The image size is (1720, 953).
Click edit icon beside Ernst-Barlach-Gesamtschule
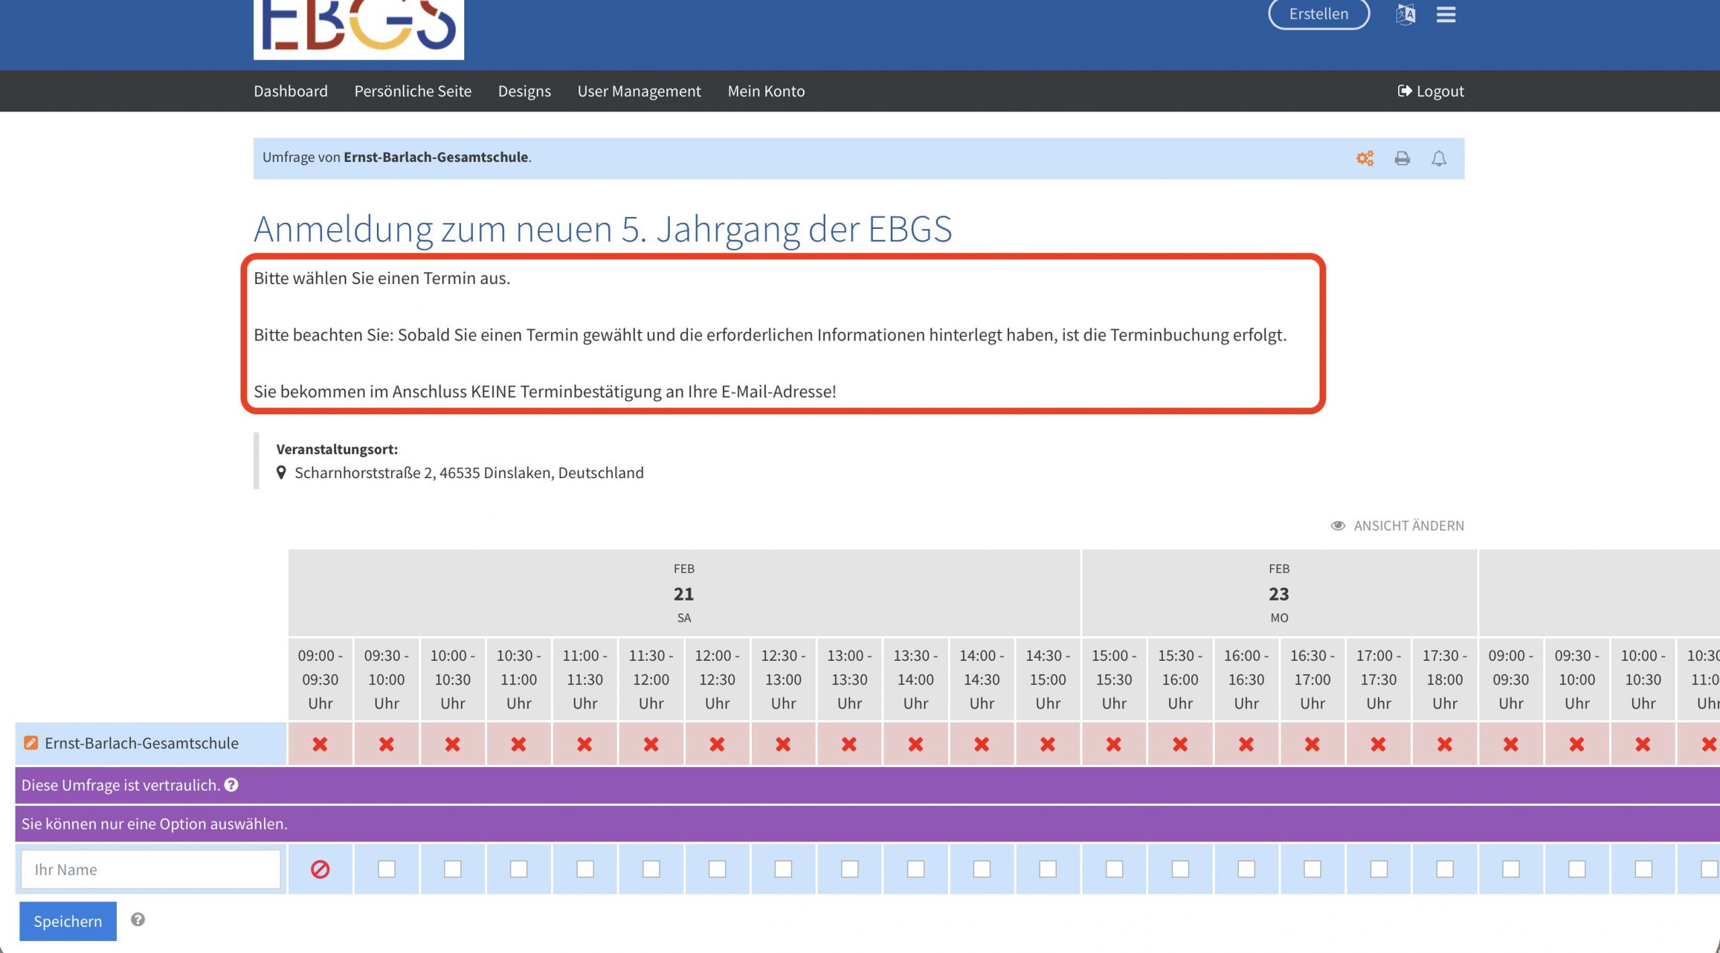point(31,743)
